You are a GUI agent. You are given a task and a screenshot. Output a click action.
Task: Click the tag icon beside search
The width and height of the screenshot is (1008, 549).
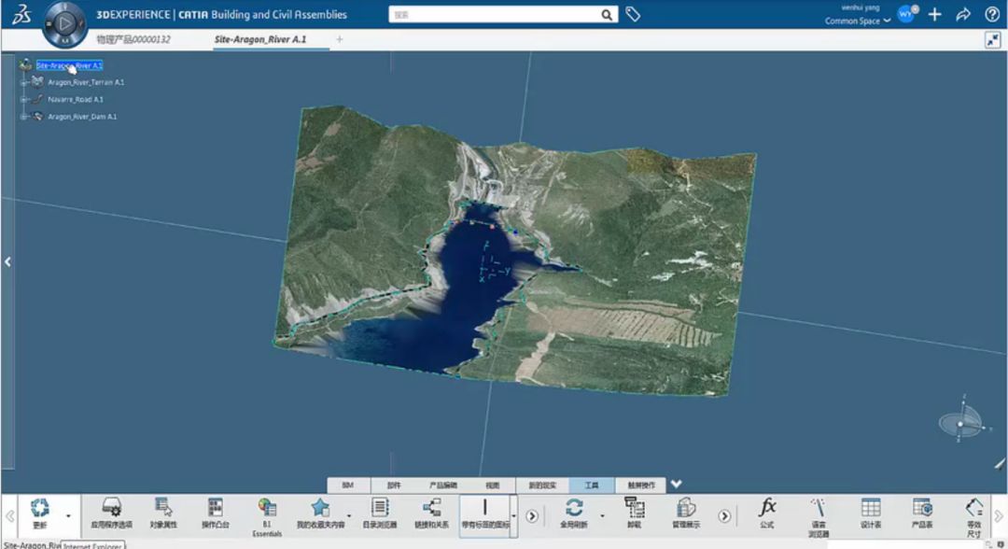tap(633, 15)
